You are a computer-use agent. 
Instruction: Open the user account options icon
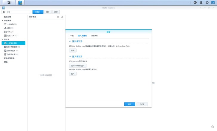click(201, 3)
